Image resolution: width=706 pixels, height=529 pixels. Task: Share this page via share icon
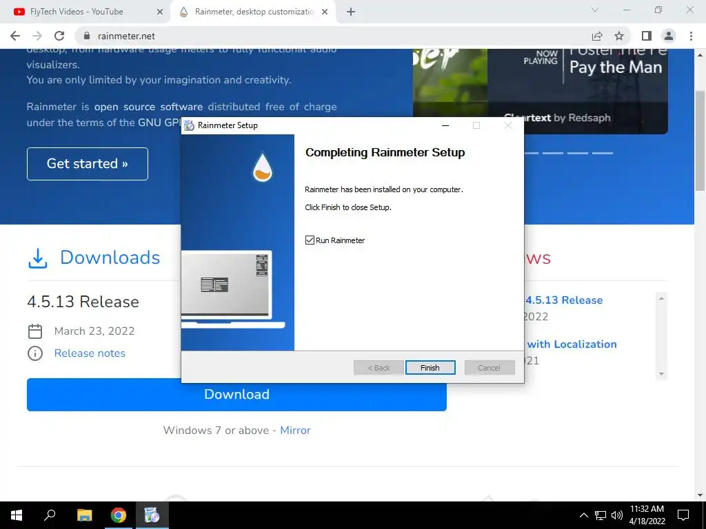click(597, 36)
